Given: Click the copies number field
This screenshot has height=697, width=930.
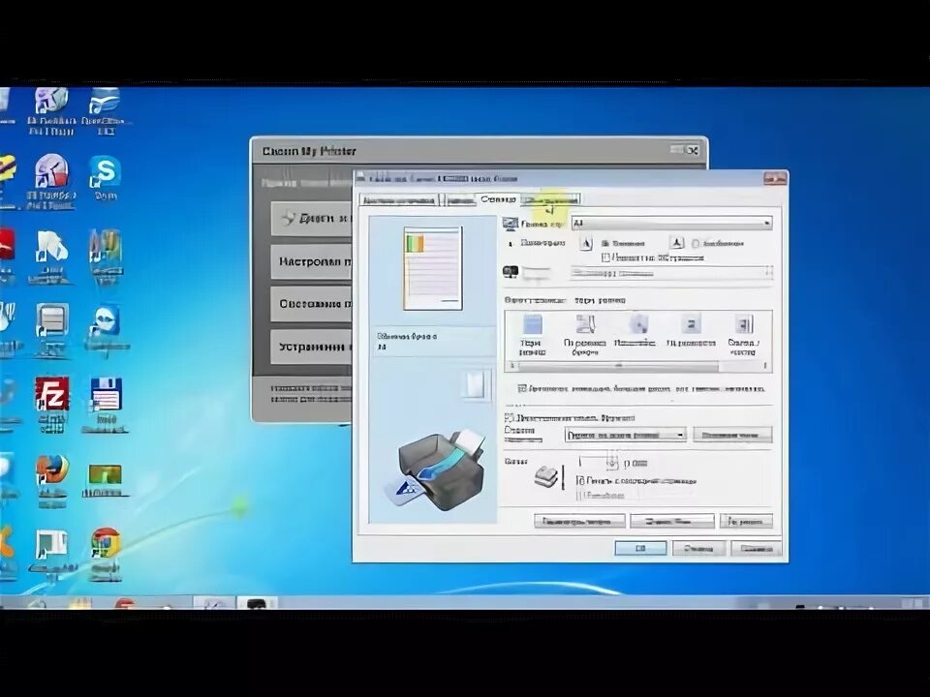Looking at the screenshot, I should point(592,463).
